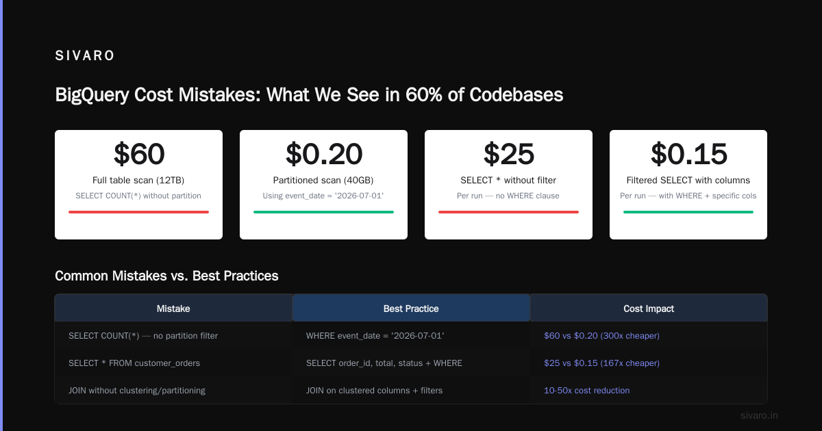Click the SIVARO brand logo text
The image size is (822, 431).
coord(85,56)
